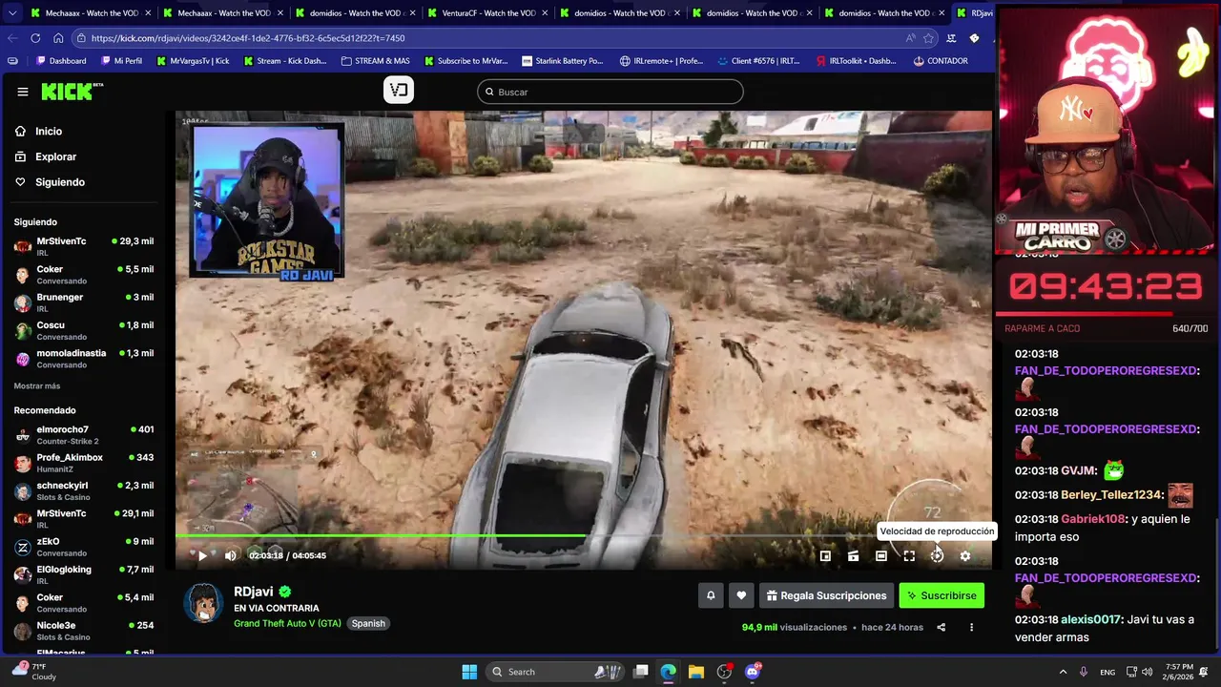Open Coscu Conversando channel
The width and height of the screenshot is (1221, 687).
click(84, 330)
